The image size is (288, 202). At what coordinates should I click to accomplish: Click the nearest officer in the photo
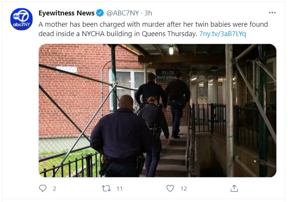120,136
